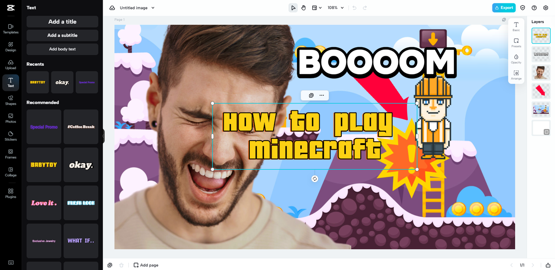Choose the FRESH LOOK text preset
This screenshot has height=270, width=555.
(81, 203)
